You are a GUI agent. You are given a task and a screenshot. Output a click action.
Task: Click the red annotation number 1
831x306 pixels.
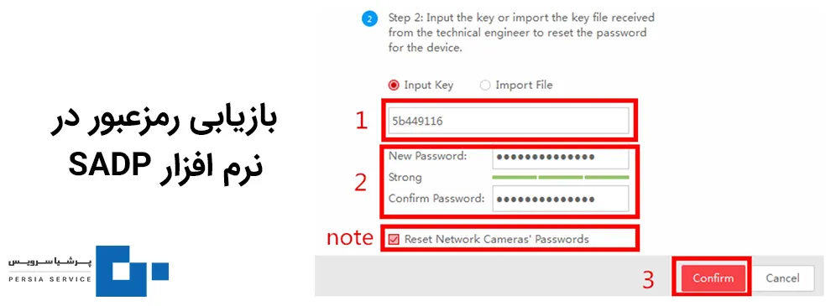coord(361,121)
